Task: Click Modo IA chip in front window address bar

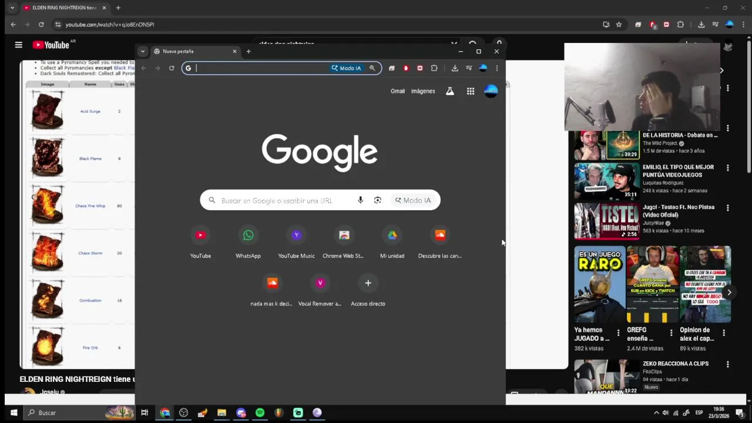Action: (347, 68)
